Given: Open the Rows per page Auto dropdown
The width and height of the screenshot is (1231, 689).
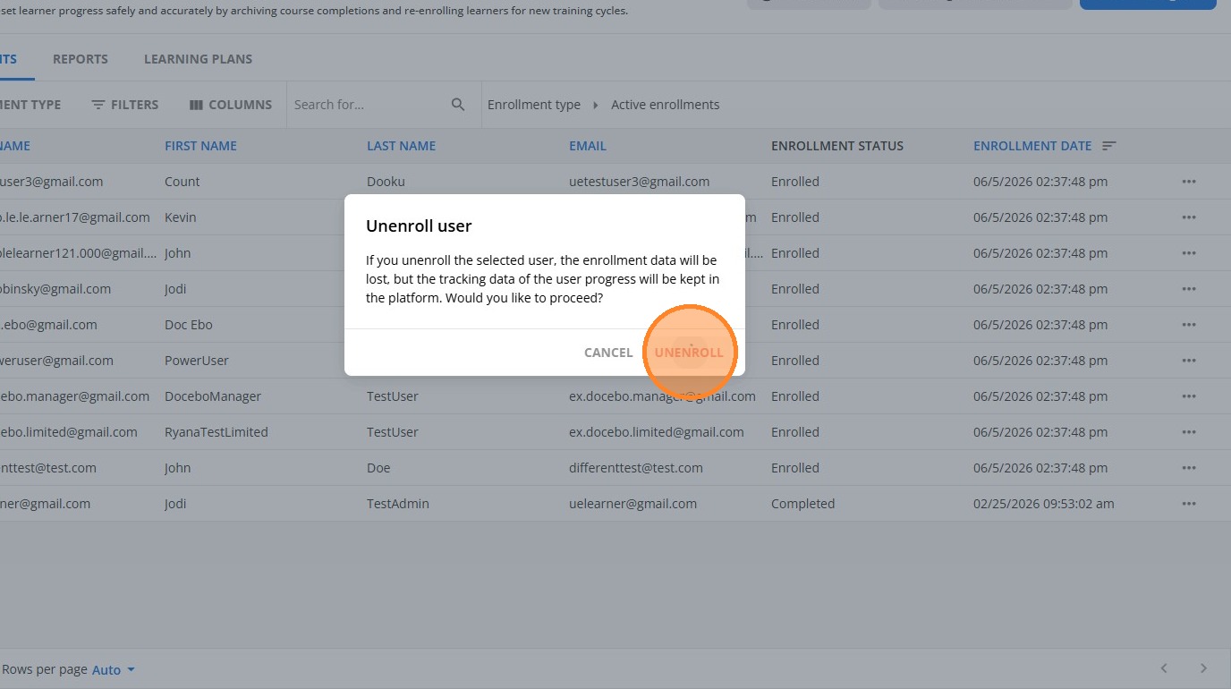Looking at the screenshot, I should [114, 669].
